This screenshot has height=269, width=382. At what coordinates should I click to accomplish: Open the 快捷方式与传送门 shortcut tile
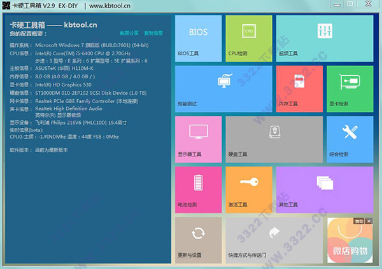(x=274, y=240)
